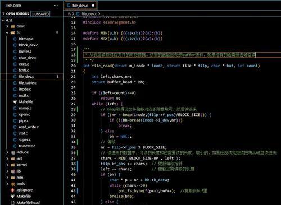
Task: Open ioctl.c file
Action: click(24, 96)
